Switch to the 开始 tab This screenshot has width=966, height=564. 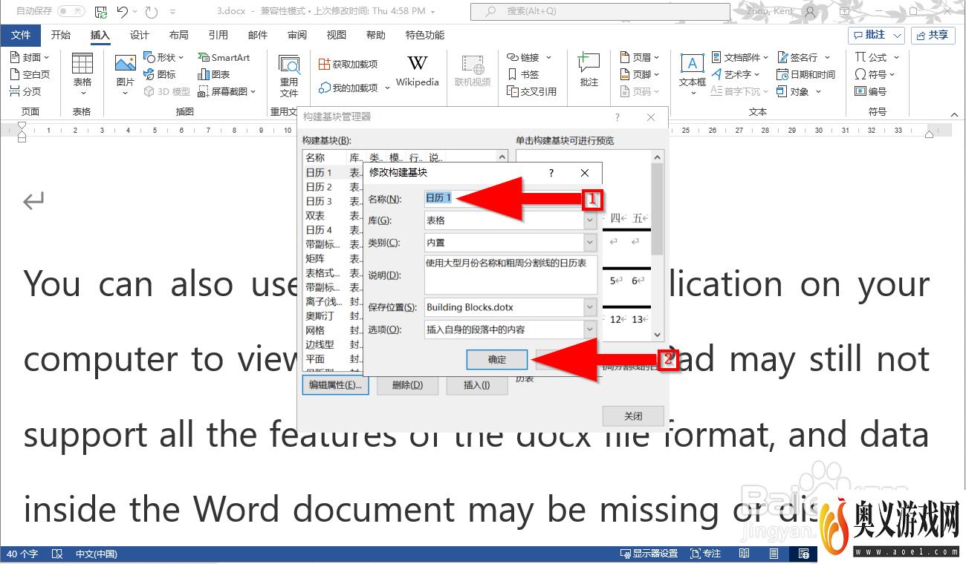pos(61,35)
